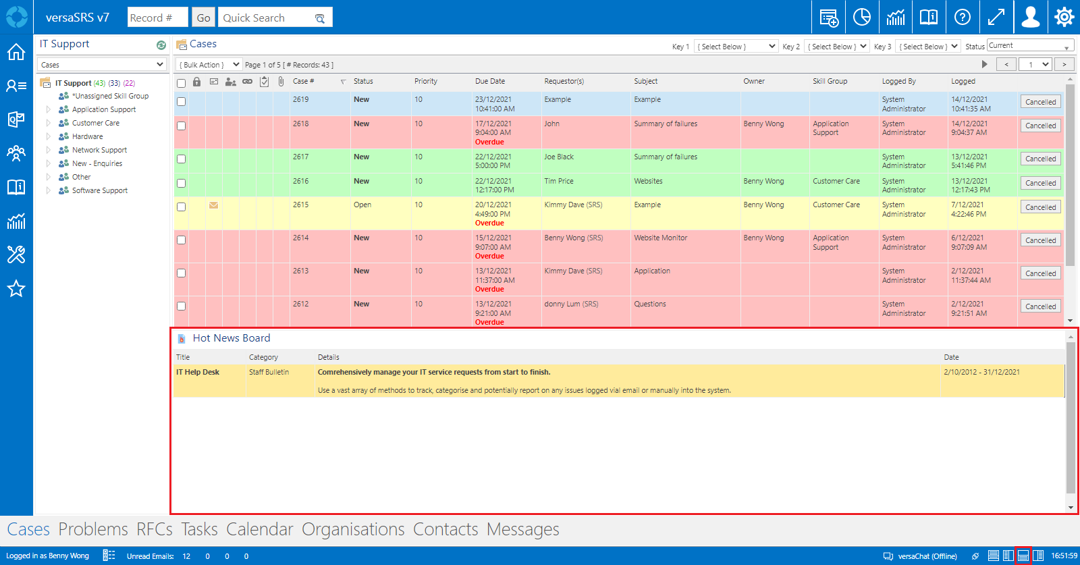The image size is (1080, 565).
Task: Open the settings gear icon
Action: pyautogui.click(x=1064, y=18)
